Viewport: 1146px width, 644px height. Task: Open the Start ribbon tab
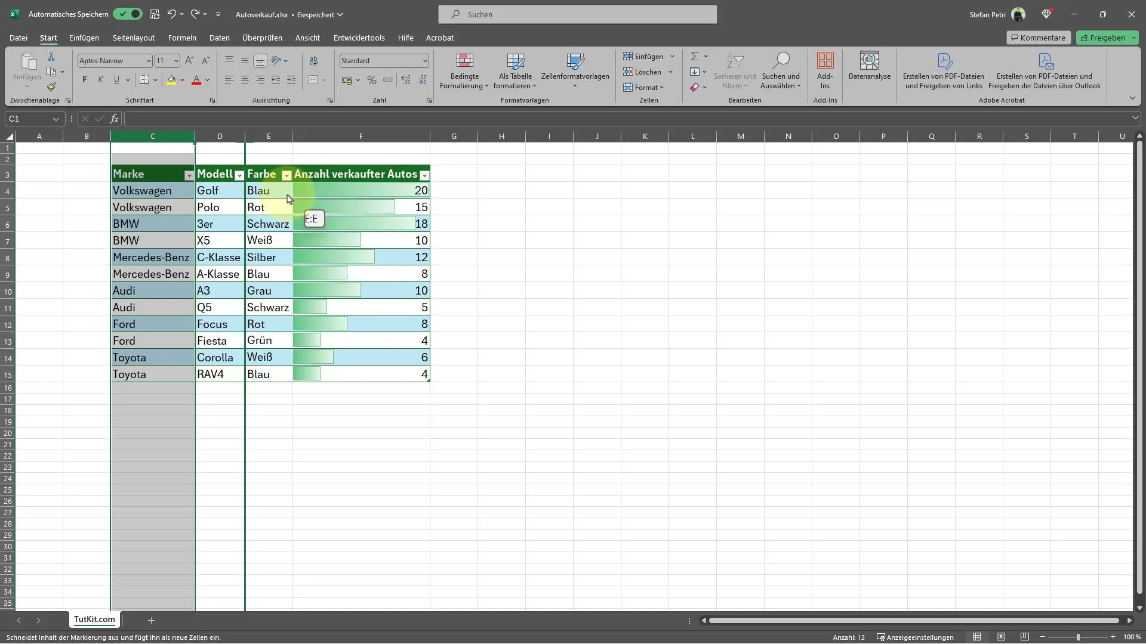pos(48,37)
